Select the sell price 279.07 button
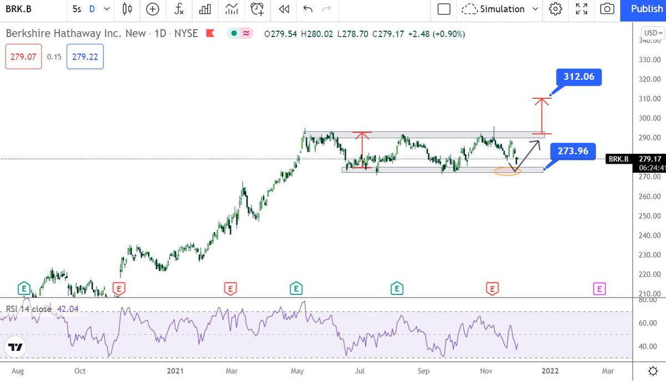This screenshot has height=383, width=666. (x=23, y=56)
